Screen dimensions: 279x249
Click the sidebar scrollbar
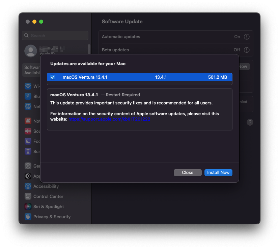[x=89, y=49]
